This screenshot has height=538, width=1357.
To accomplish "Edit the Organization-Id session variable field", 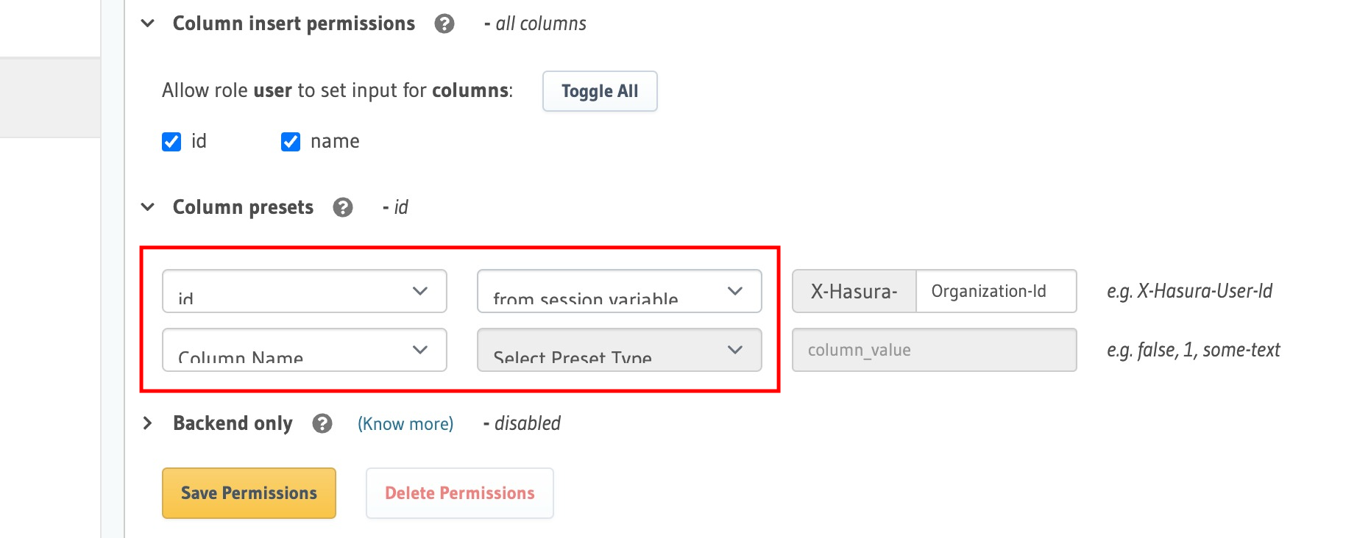I will (x=996, y=291).
